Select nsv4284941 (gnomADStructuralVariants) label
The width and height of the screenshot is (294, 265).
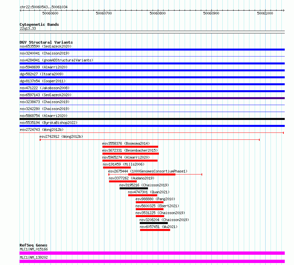pyautogui.click(x=56, y=60)
